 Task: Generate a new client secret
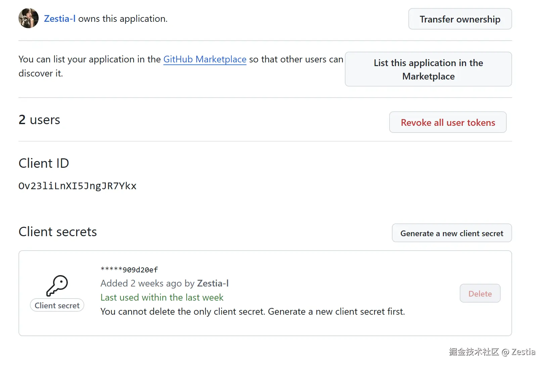452,233
